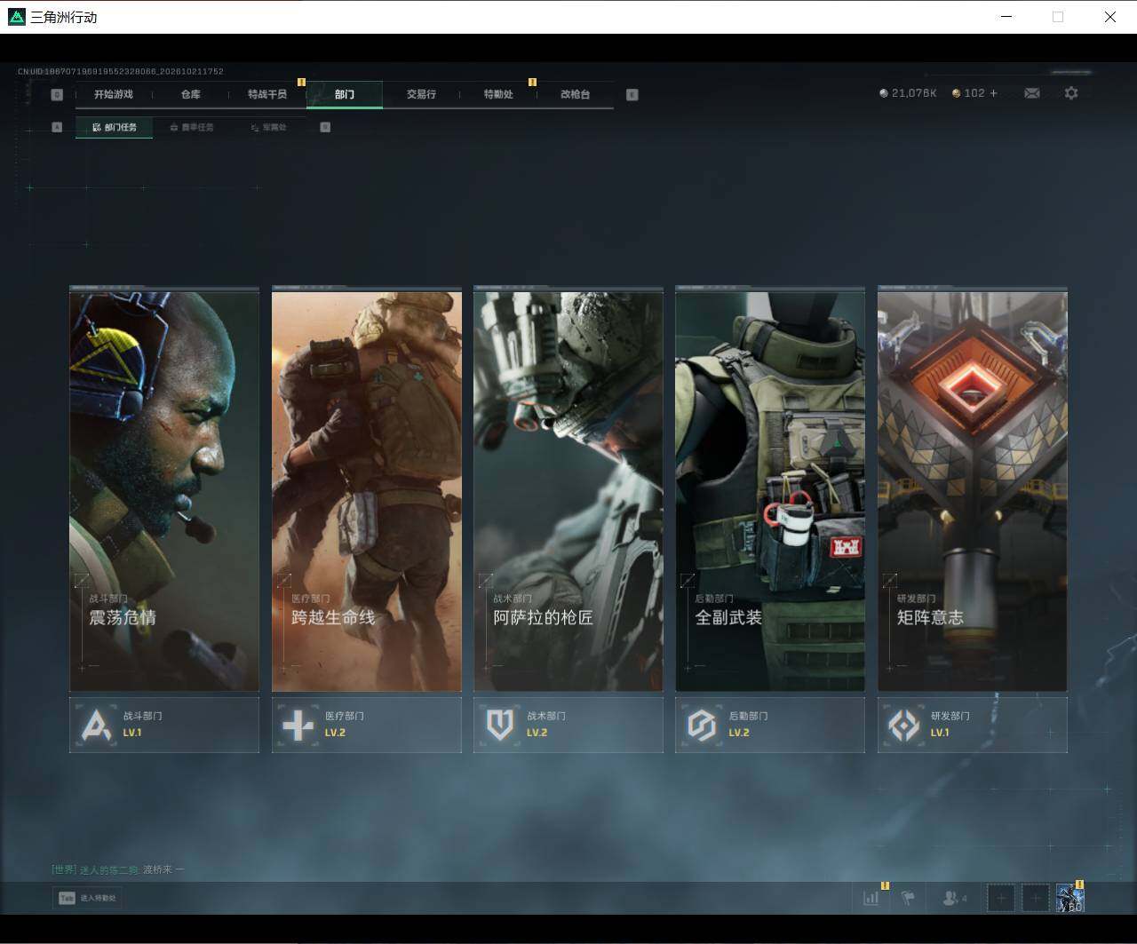Click the 21,076K currency balance
Image resolution: width=1137 pixels, height=944 pixels.
tap(914, 93)
